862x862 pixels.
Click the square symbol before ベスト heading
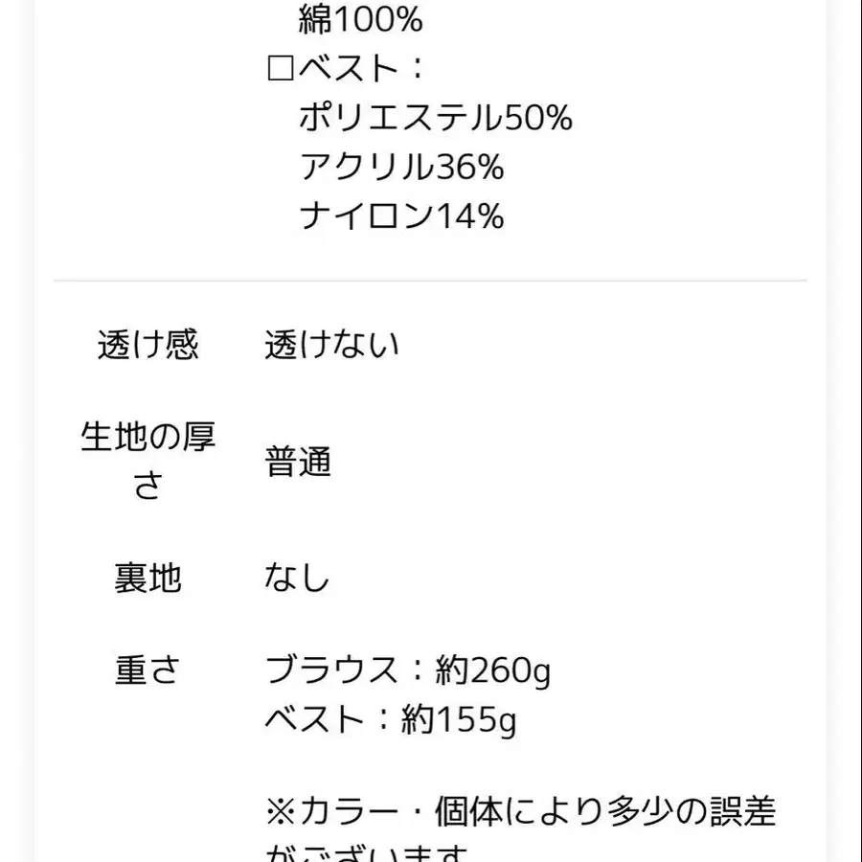tap(281, 69)
